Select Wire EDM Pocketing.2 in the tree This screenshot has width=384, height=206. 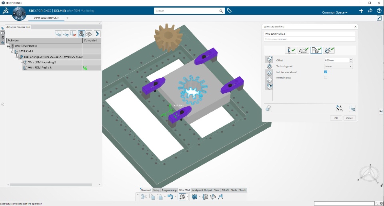42,62
